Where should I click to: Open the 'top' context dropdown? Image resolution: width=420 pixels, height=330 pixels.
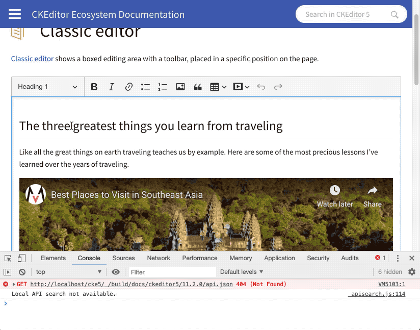pos(69,272)
